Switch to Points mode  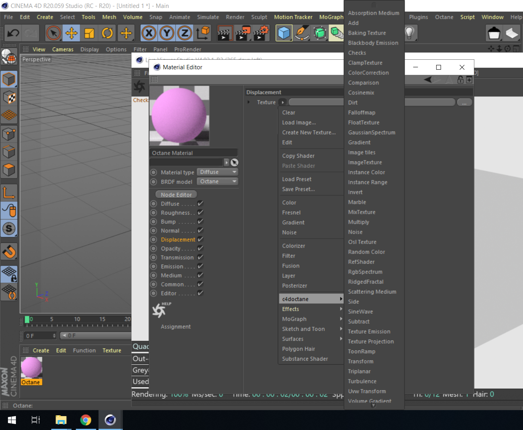9,134
